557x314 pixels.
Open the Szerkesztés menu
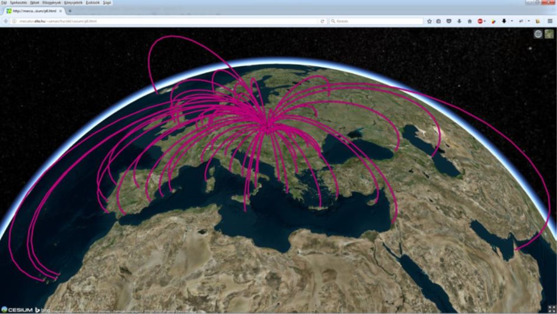point(18,2)
